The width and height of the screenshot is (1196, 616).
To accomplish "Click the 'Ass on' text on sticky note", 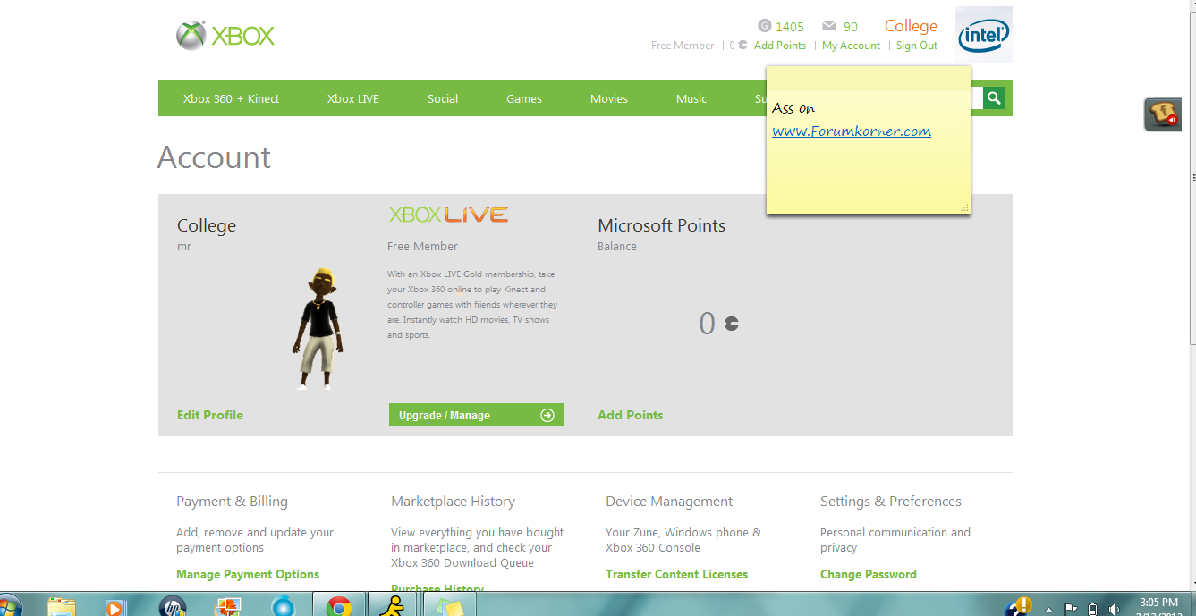I will pos(793,108).
